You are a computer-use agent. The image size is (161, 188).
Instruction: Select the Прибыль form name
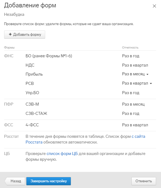tap(34, 74)
